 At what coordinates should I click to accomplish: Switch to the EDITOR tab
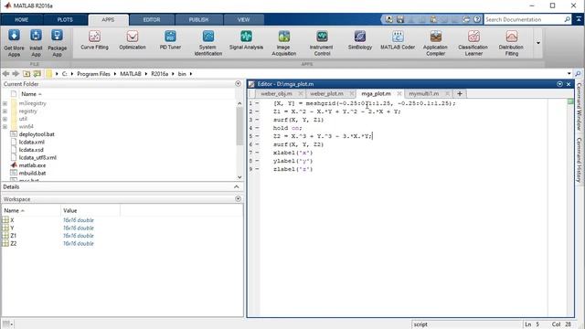[152, 19]
